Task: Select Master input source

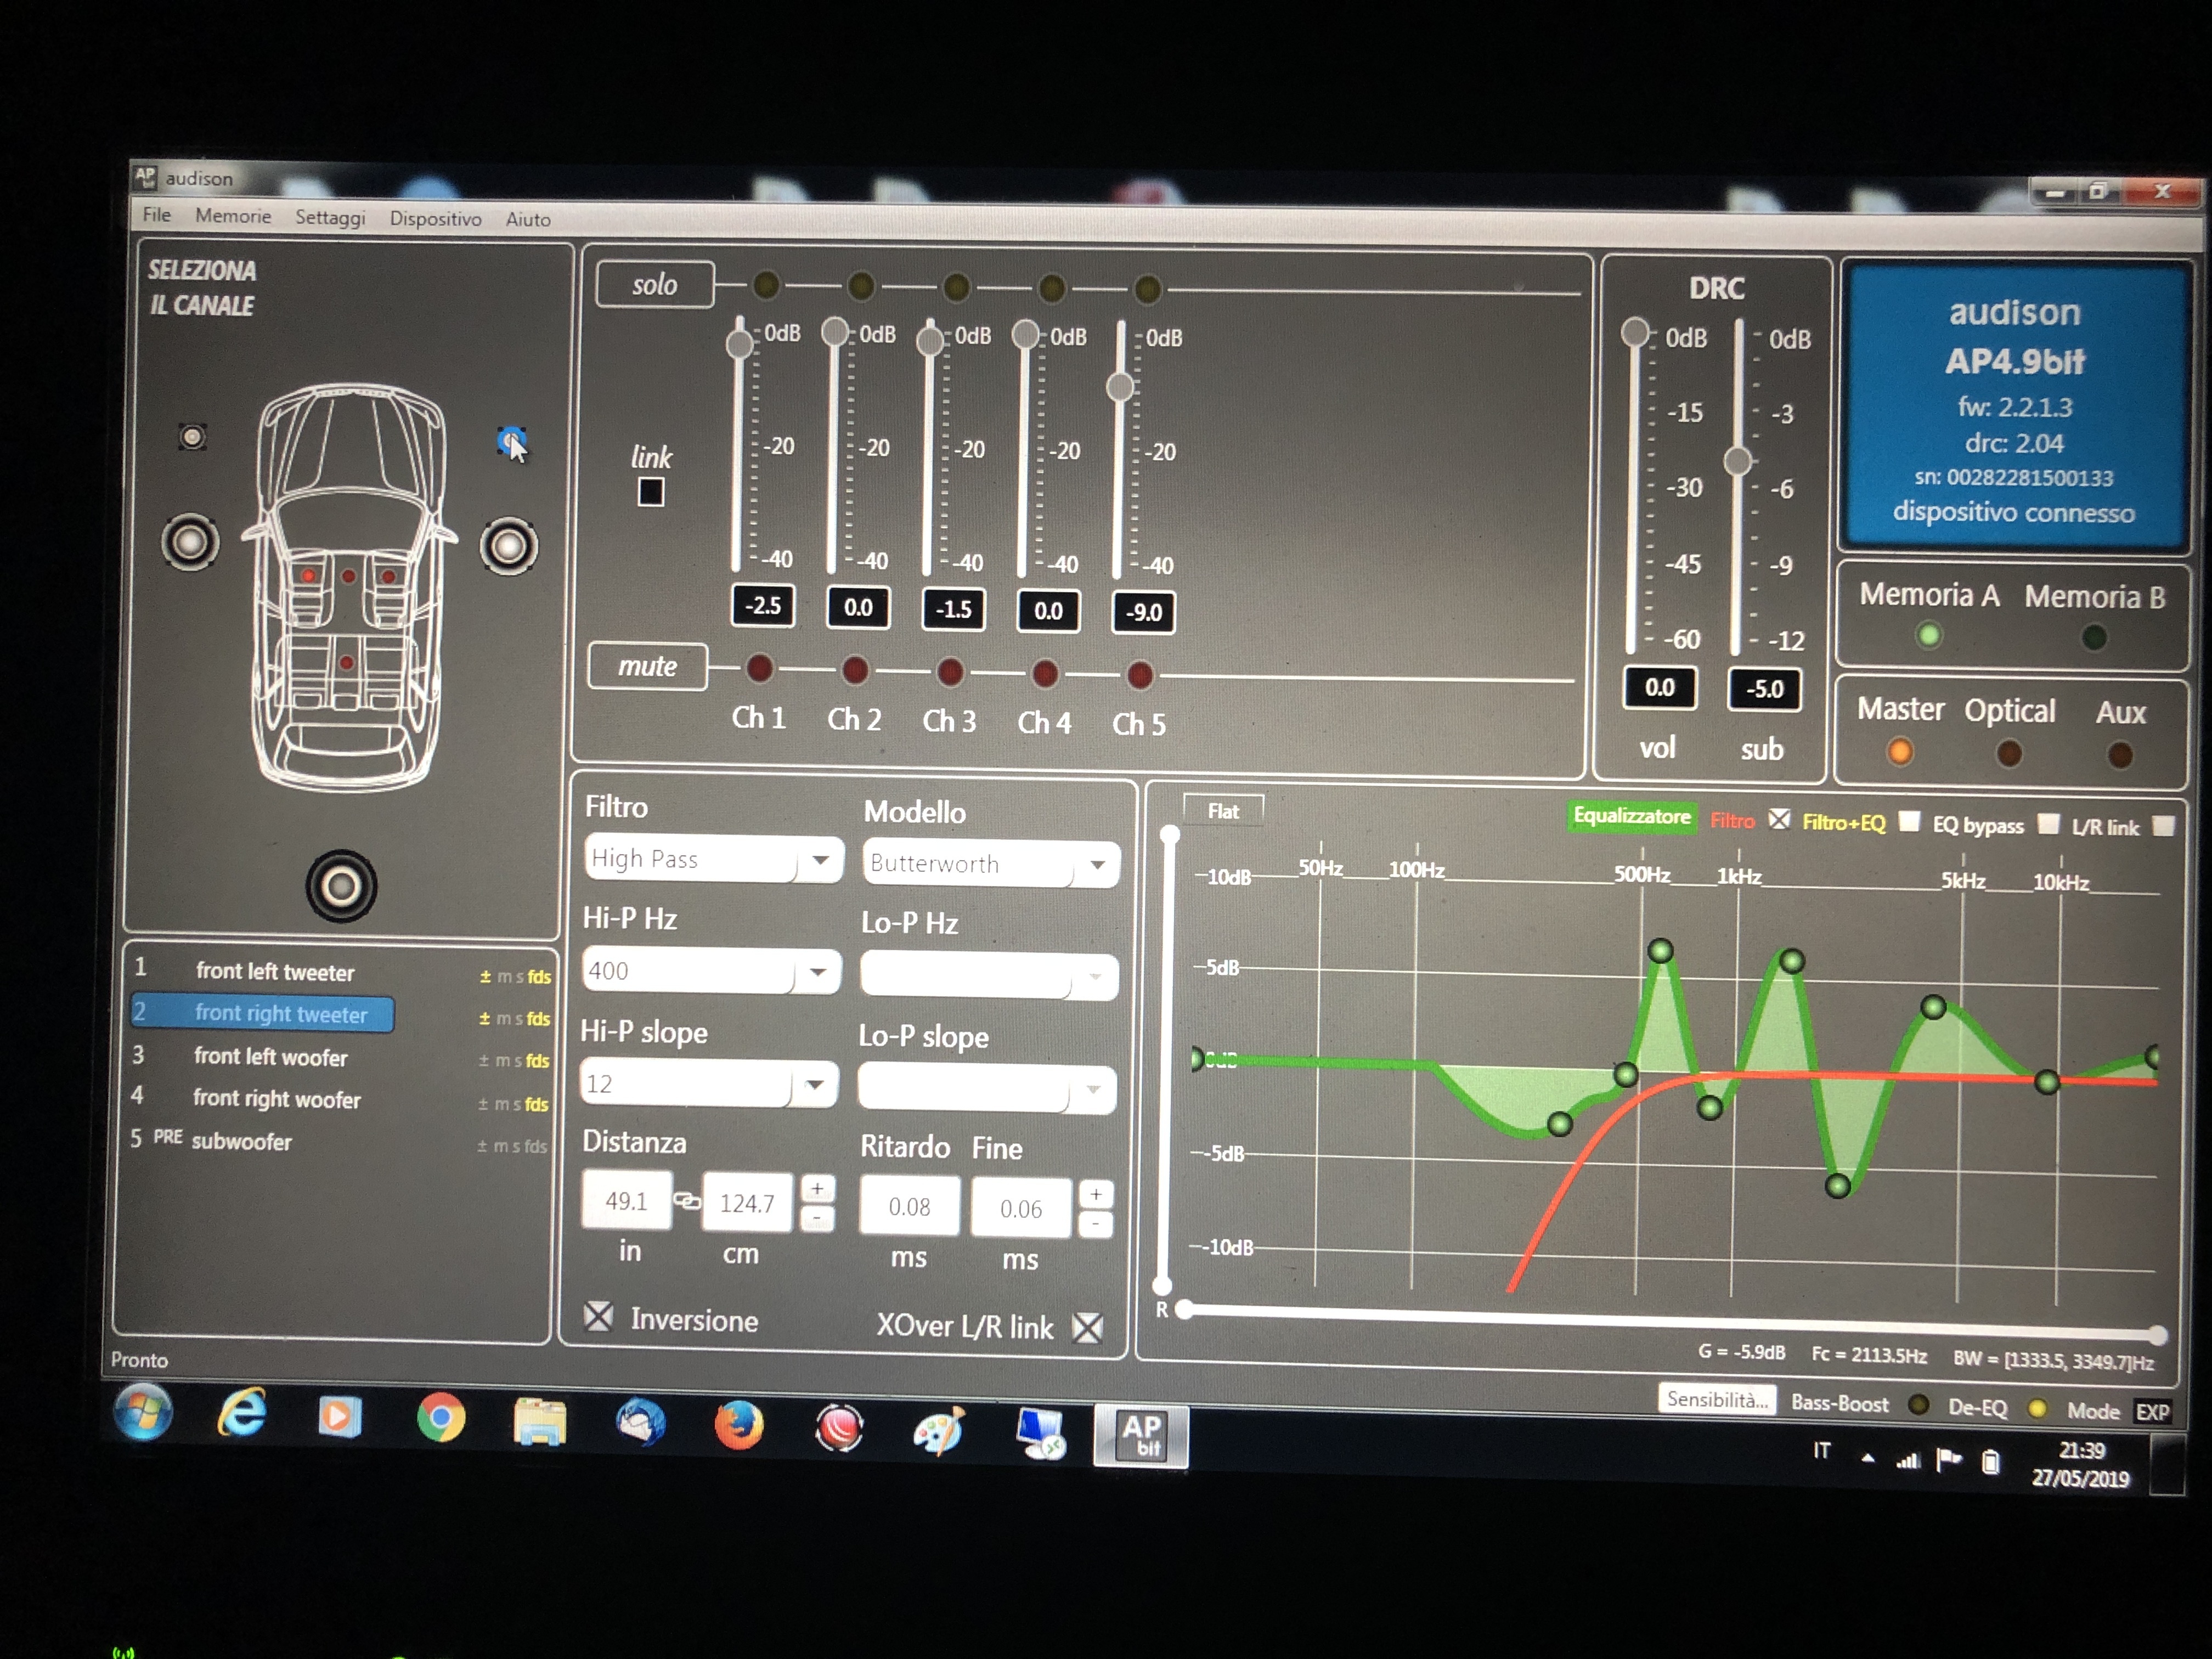Action: click(x=1900, y=751)
